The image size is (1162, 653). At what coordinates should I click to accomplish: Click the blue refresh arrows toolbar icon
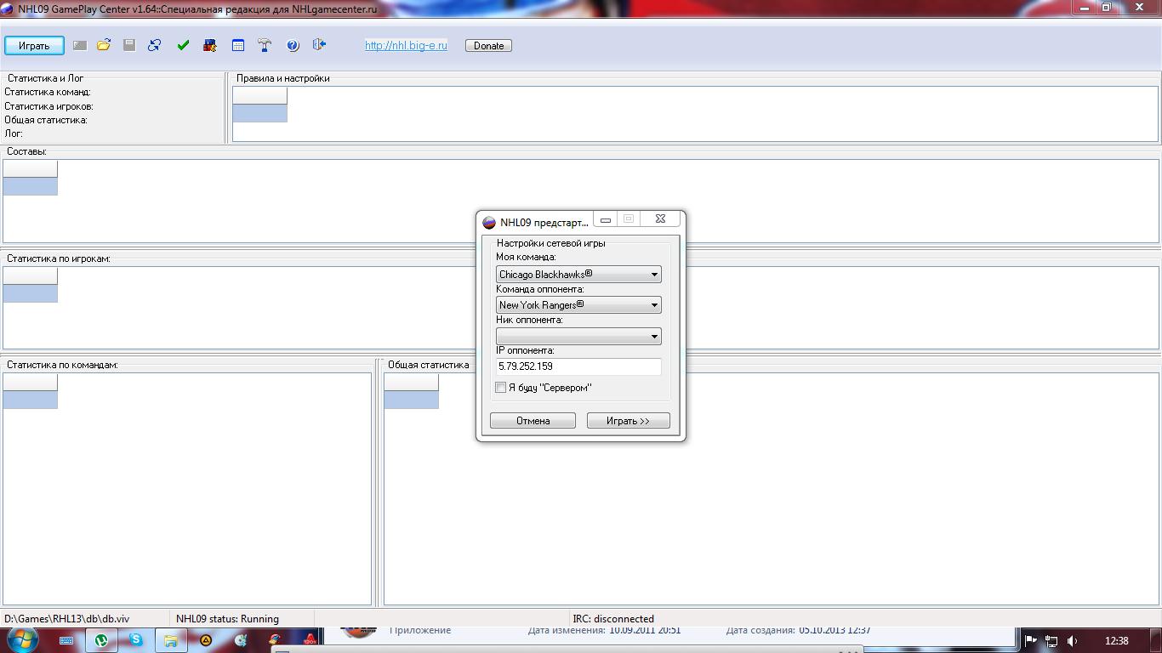click(x=155, y=45)
